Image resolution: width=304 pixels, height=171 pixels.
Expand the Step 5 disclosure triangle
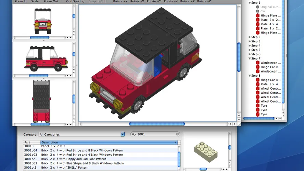250,50
